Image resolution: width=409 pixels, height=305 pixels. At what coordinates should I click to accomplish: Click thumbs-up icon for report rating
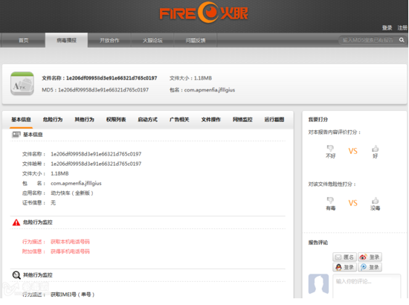pos(375,149)
